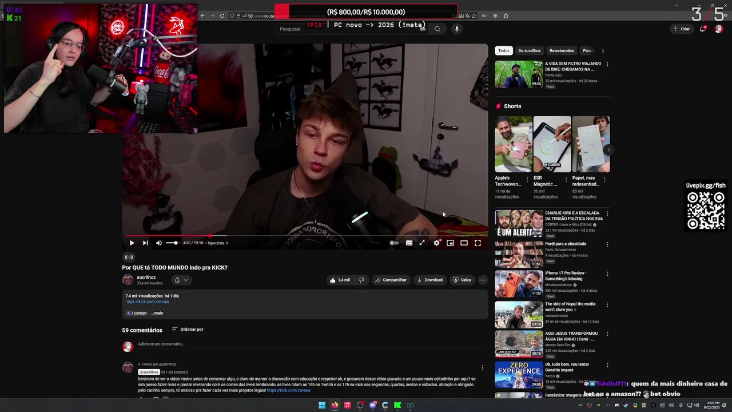Open Firefox from the taskbar
The image size is (732, 412).
pos(335,405)
